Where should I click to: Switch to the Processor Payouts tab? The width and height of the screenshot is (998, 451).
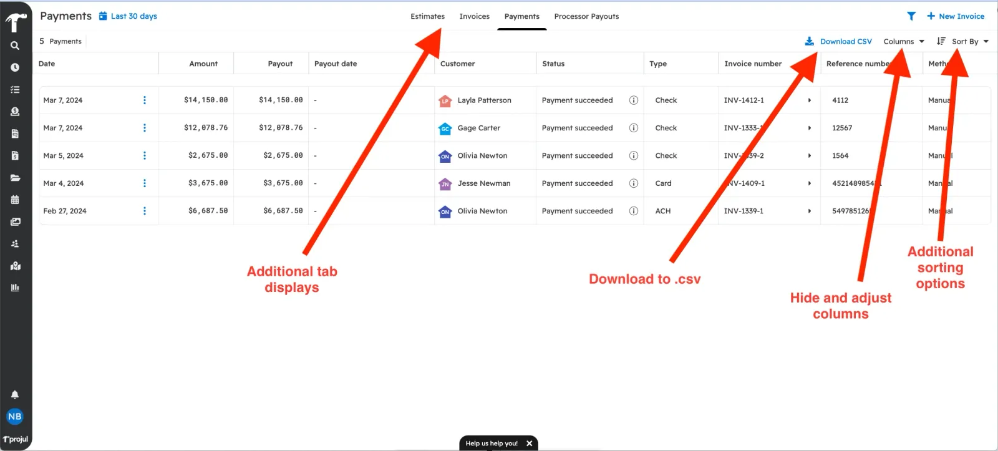tap(586, 16)
